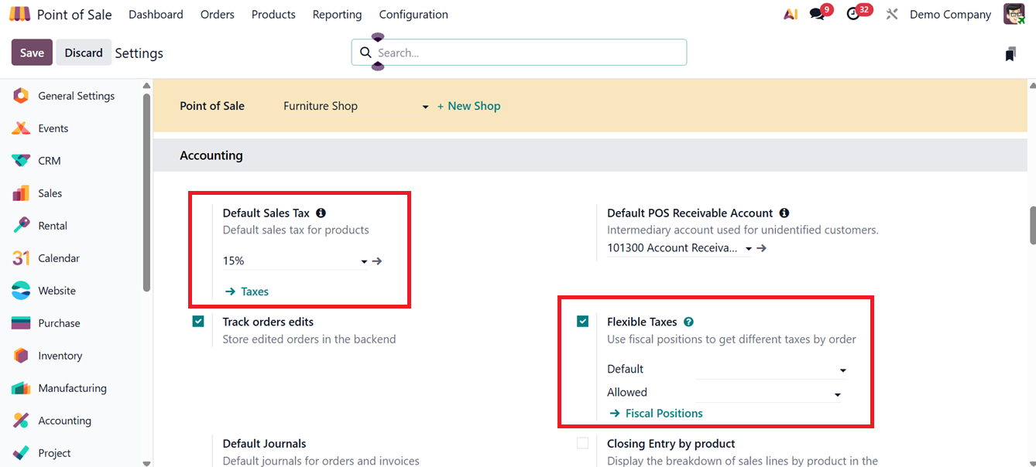Screen dimensions: 1036x467
Task: Open the Reporting menu
Action: [337, 15]
